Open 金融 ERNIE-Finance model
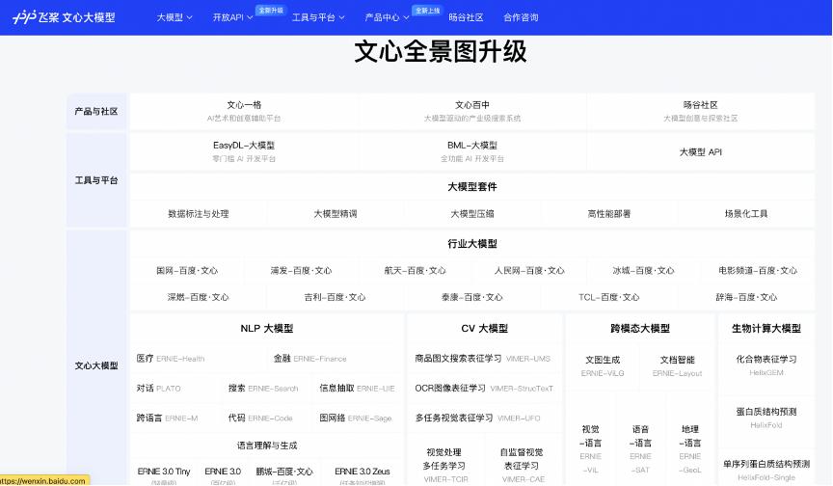Viewport: 833px width, 486px height. [x=309, y=359]
